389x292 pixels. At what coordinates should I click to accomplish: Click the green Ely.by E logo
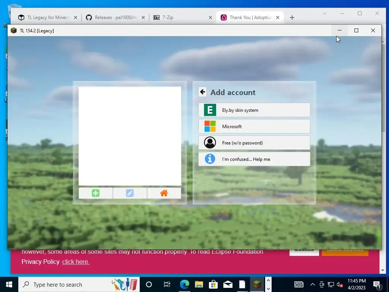pyautogui.click(x=210, y=110)
